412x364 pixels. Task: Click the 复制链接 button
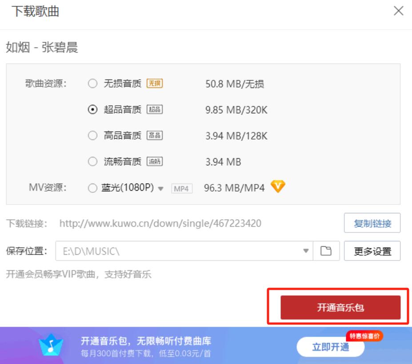click(372, 223)
